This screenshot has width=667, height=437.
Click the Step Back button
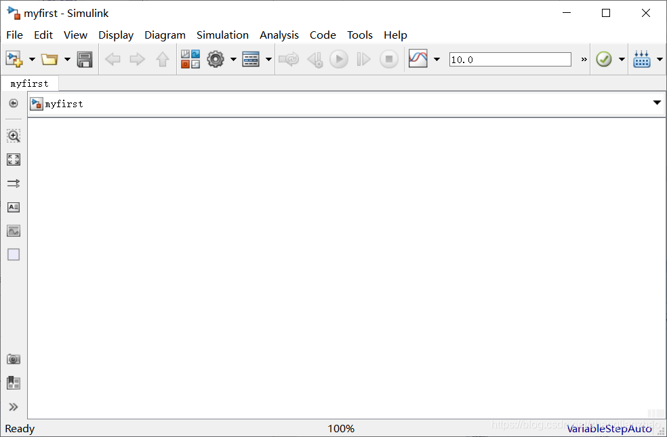pos(315,59)
